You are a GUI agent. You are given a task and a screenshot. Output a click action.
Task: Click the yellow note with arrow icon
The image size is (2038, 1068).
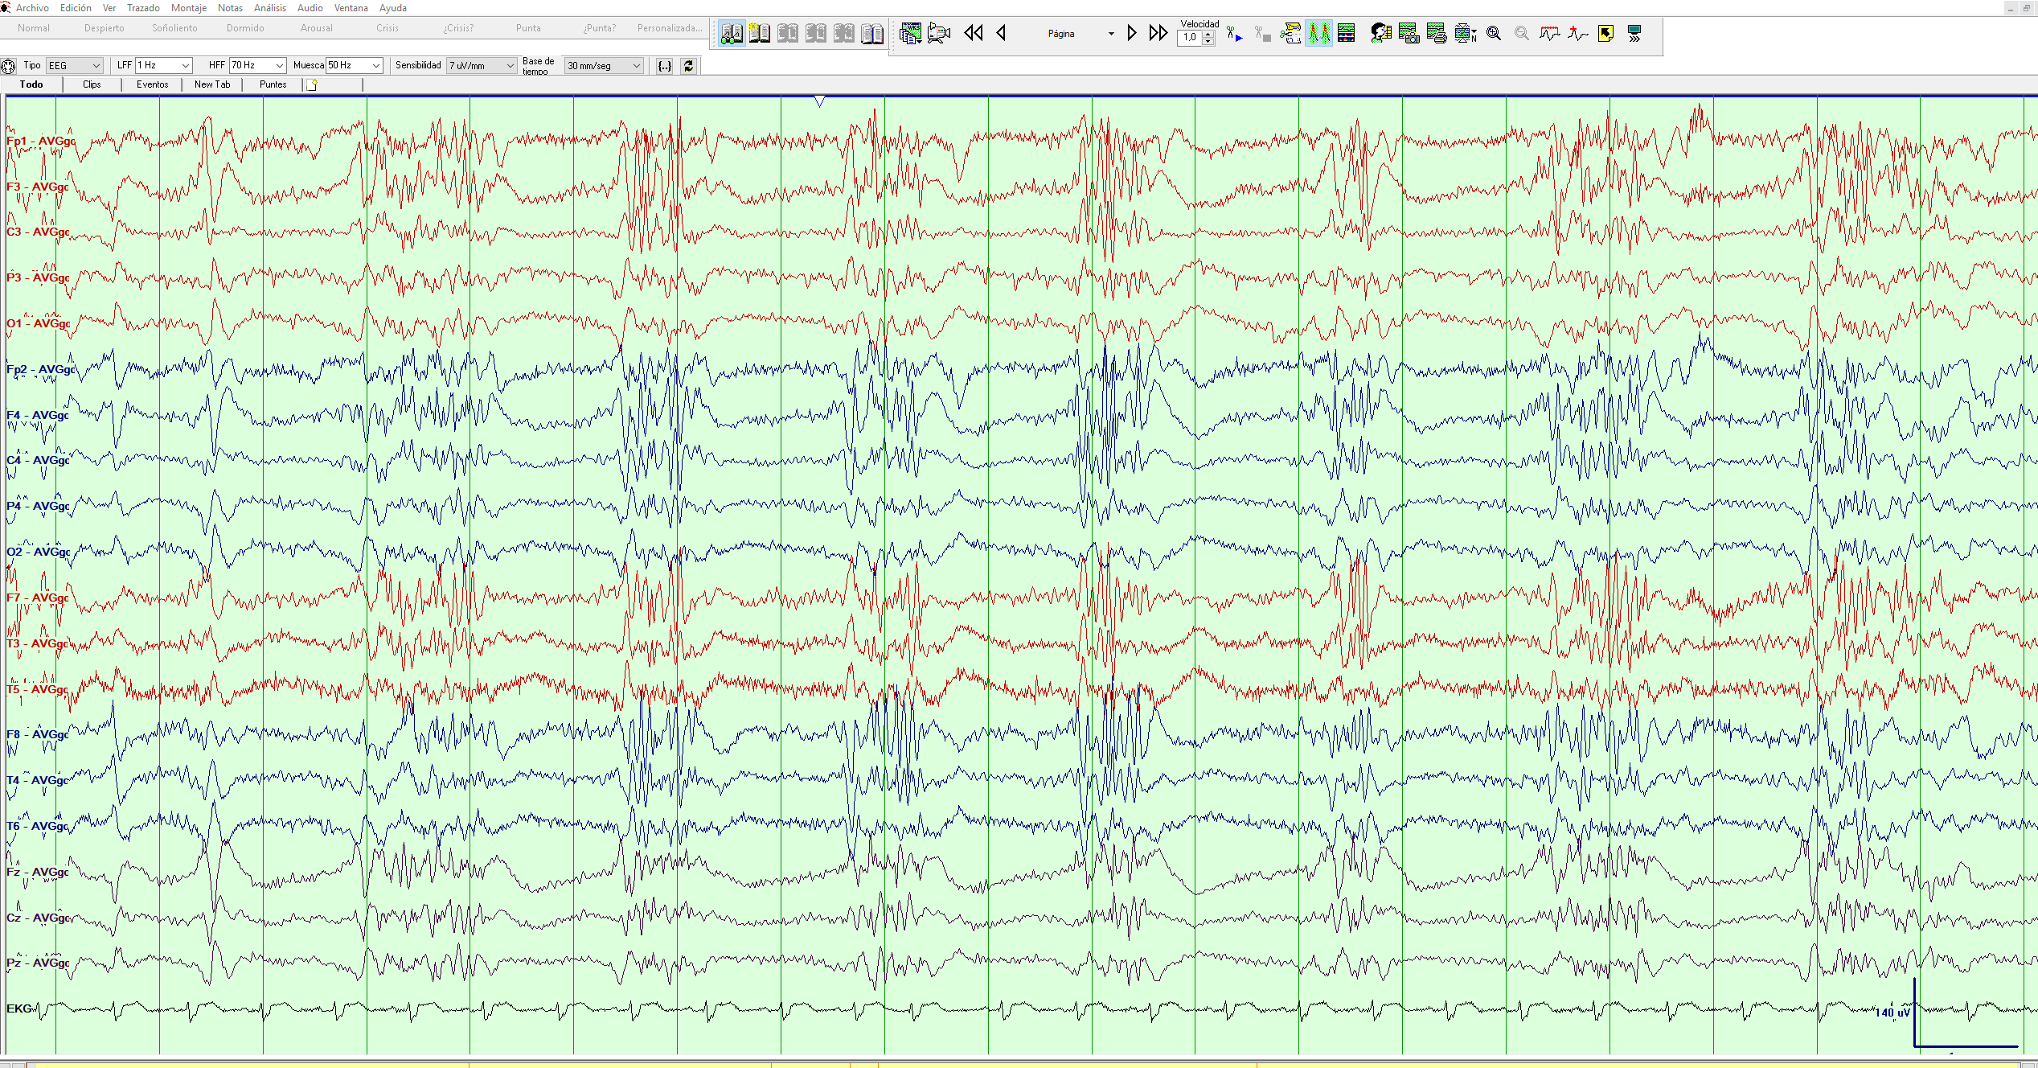point(1606,34)
